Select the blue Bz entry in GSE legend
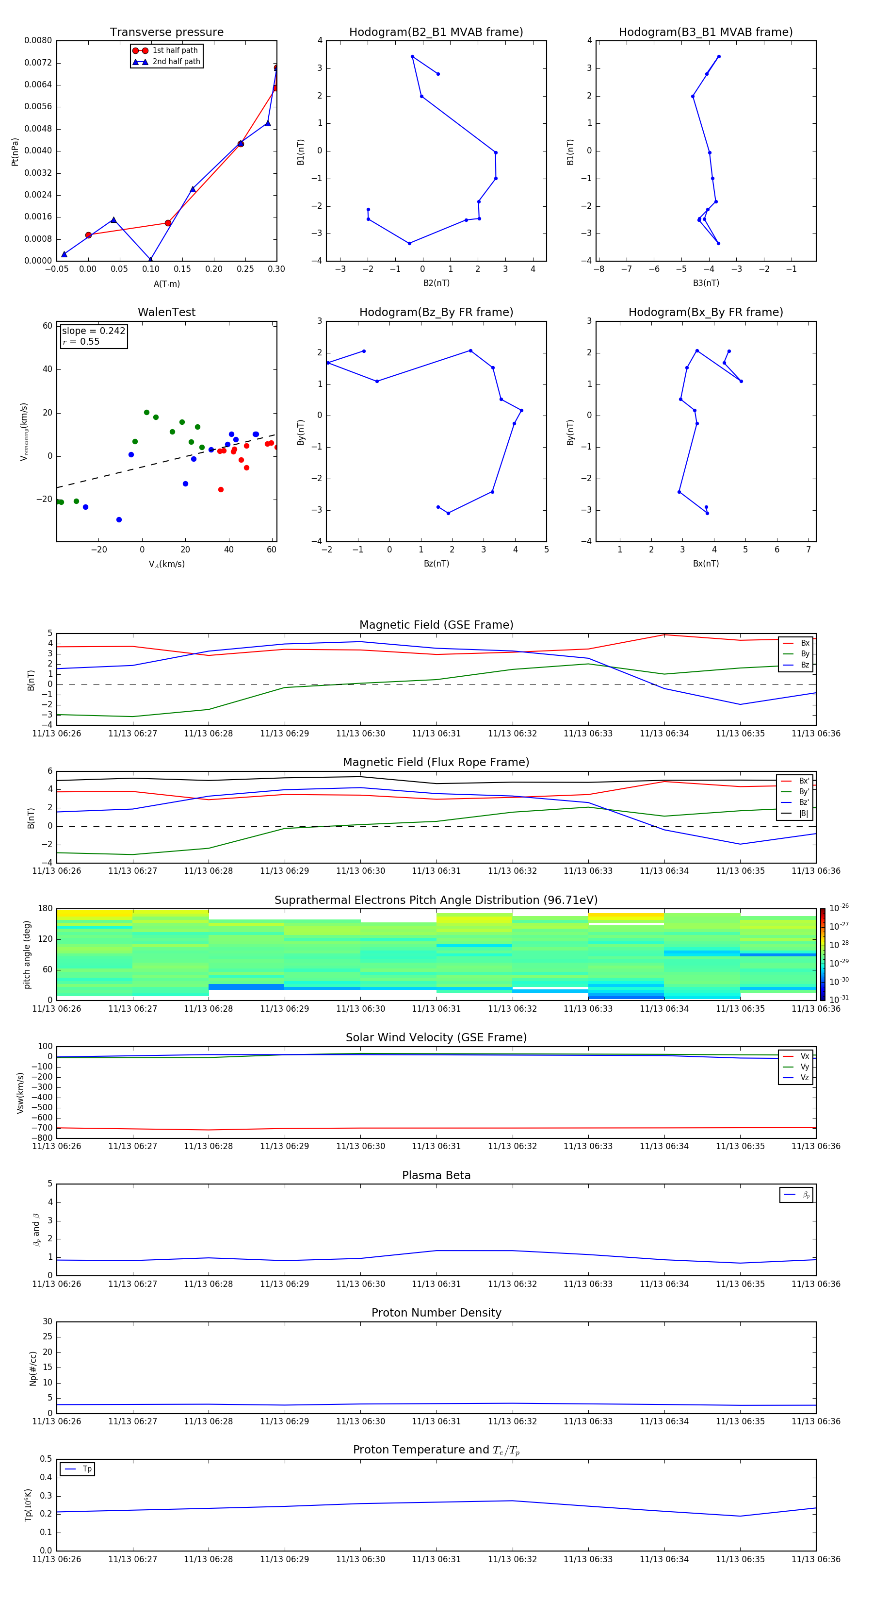 [x=796, y=666]
